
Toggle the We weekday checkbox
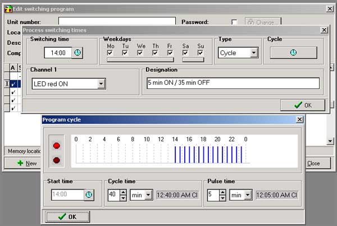140,53
